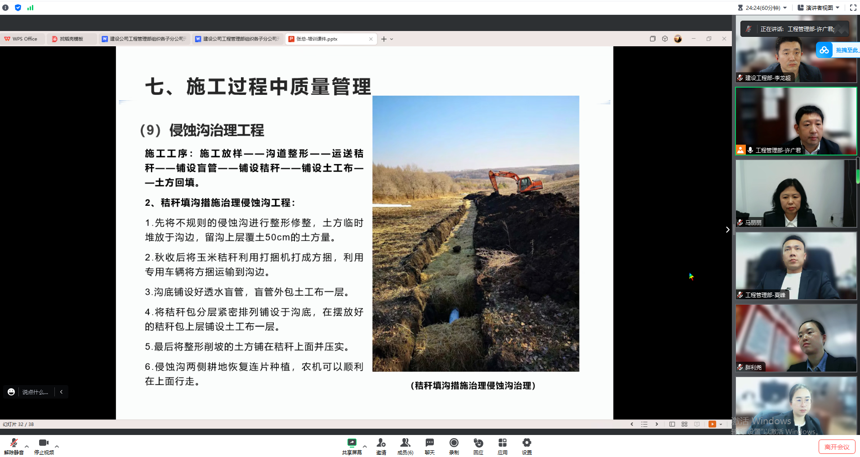Open the share screen (共享屏幕) option

click(x=352, y=446)
